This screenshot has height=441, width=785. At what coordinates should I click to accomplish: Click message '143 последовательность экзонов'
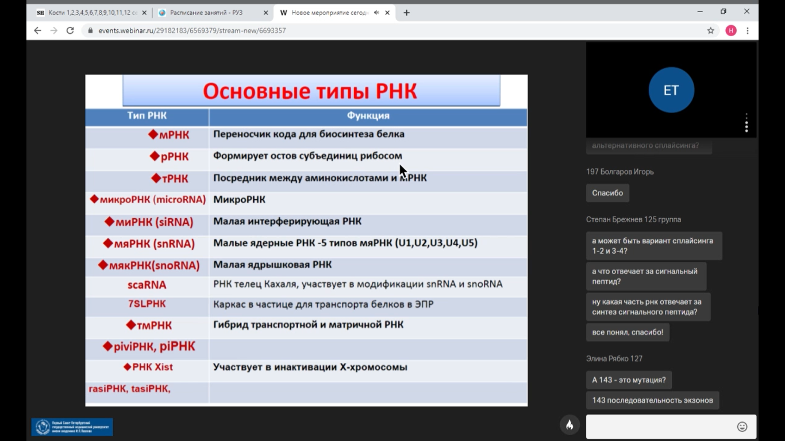(652, 400)
